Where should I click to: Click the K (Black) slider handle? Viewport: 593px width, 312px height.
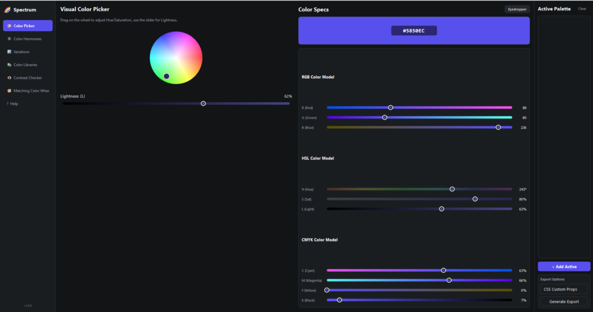click(339, 300)
